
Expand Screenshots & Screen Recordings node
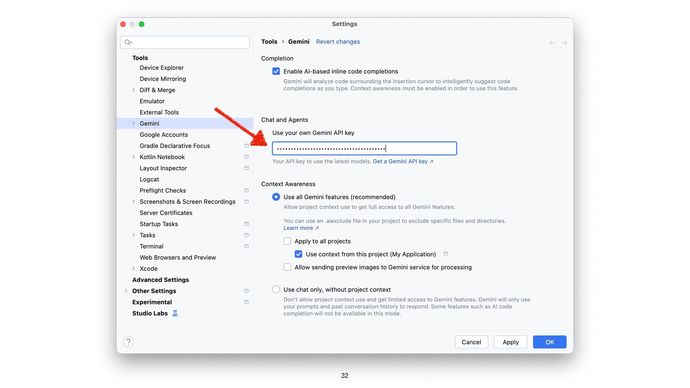click(x=134, y=202)
